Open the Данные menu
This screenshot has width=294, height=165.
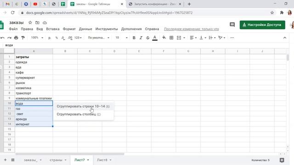click(x=85, y=29)
